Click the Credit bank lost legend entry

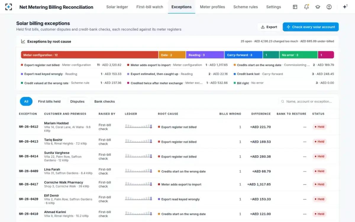point(284,74)
